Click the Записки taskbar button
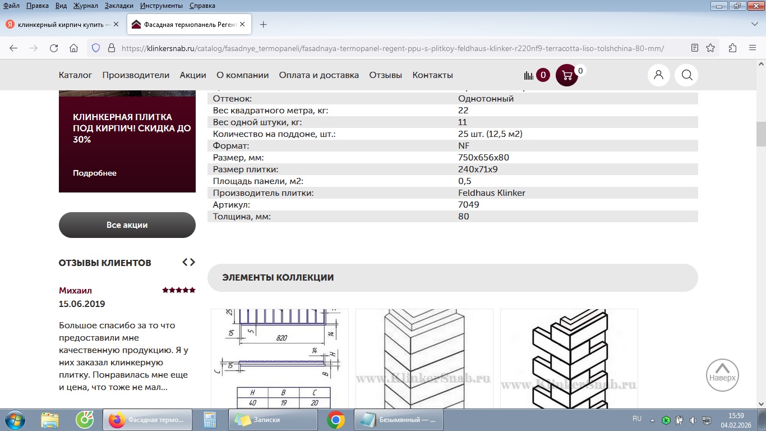 pos(273,420)
